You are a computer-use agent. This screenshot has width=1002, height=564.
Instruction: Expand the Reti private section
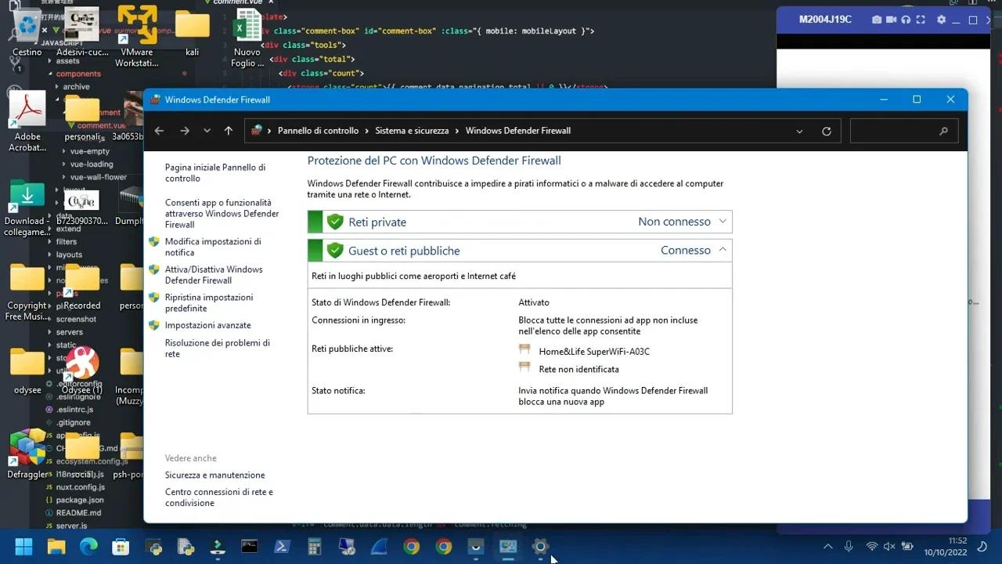(721, 222)
